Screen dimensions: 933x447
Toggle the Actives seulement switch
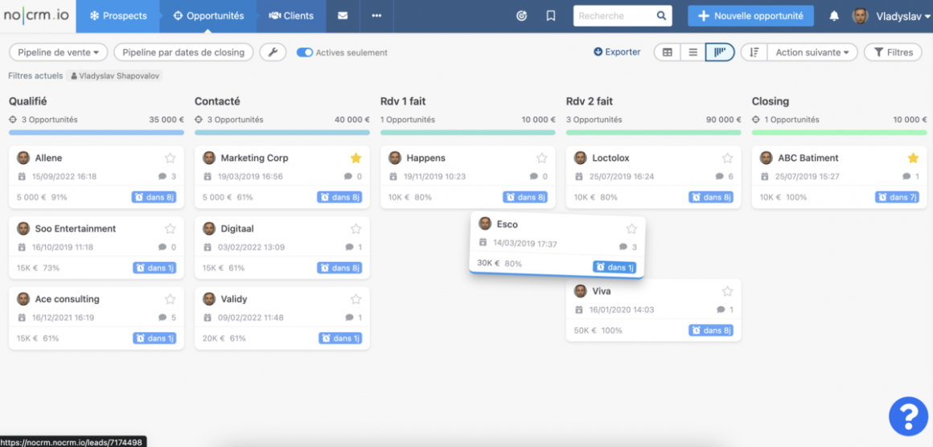coord(305,53)
